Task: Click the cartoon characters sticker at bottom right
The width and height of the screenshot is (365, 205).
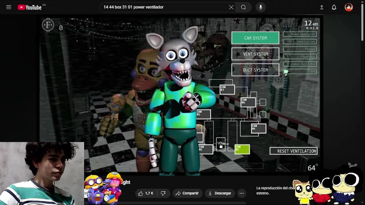Action: [x=327, y=184]
